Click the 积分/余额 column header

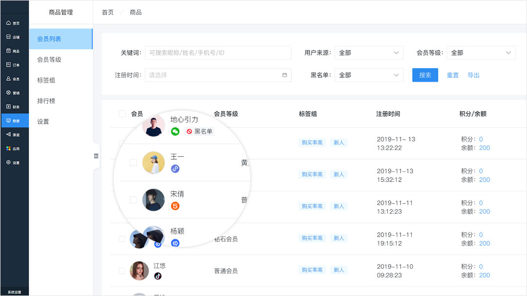pos(473,114)
